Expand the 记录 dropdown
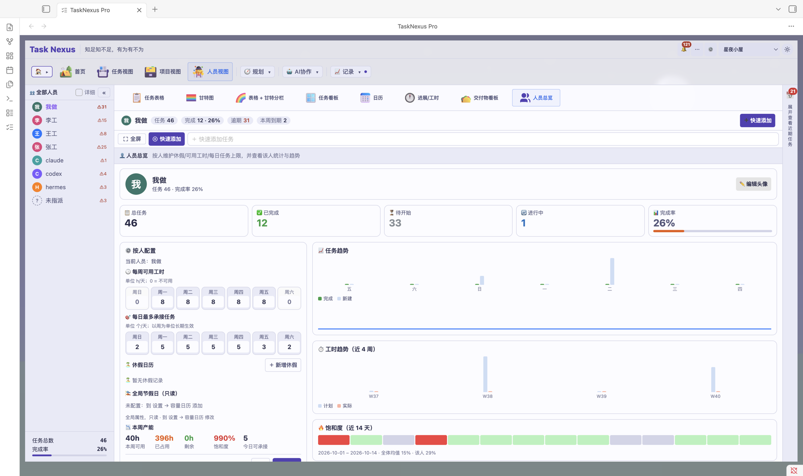The width and height of the screenshot is (803, 476). click(350, 71)
